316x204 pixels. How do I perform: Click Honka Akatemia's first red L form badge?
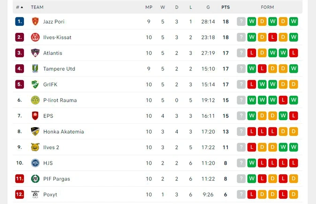coord(251,131)
